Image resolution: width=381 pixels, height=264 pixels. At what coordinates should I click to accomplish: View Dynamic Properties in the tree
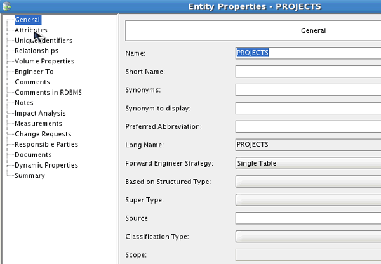point(46,165)
